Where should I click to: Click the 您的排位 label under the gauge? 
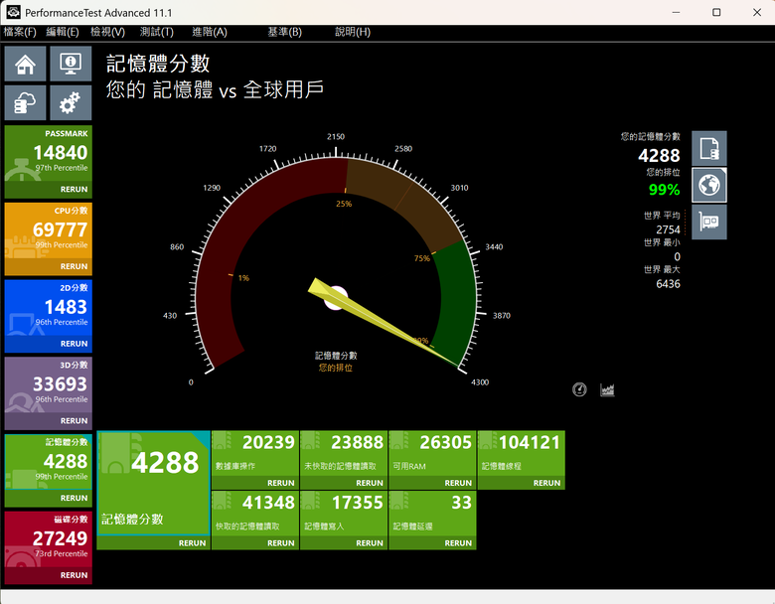336,368
